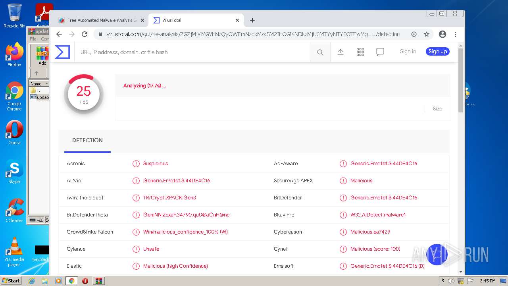The height and width of the screenshot is (286, 508).
Task: Open Recycle Bin desktop icon
Action: [14, 16]
